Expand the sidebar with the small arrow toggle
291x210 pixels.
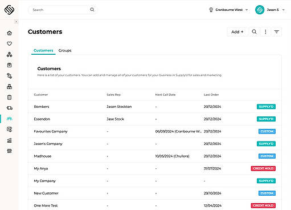point(16,22)
